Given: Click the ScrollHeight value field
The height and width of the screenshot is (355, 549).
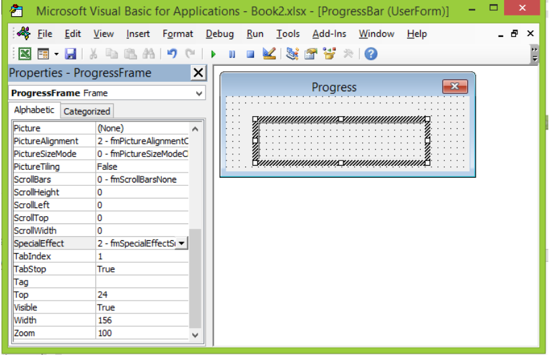Looking at the screenshot, I should pyautogui.click(x=142, y=193).
